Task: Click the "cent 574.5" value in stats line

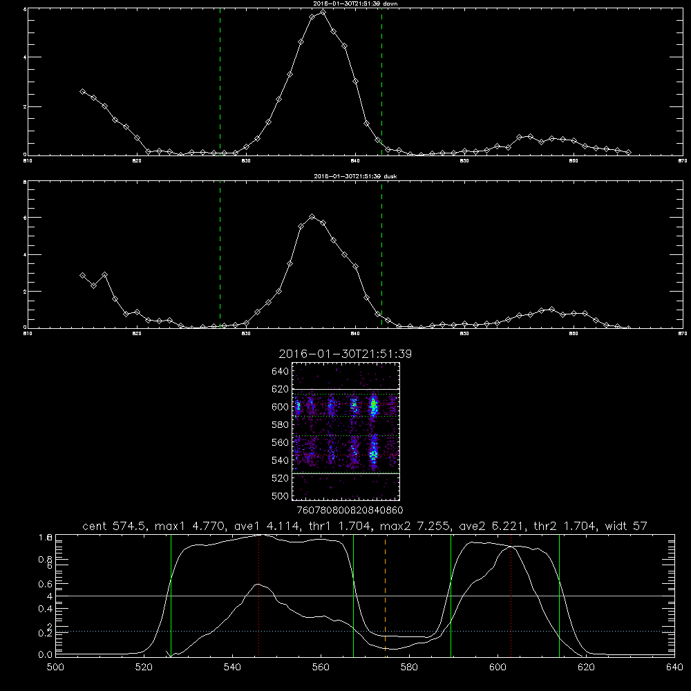Action: click(x=116, y=526)
